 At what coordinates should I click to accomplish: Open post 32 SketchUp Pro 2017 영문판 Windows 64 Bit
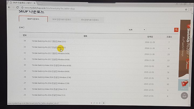point(51,53)
